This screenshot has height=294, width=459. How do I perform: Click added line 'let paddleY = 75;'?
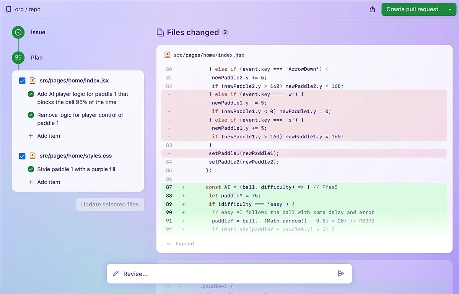coord(235,196)
